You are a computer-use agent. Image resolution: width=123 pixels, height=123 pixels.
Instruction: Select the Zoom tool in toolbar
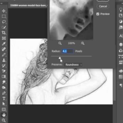click(4, 120)
